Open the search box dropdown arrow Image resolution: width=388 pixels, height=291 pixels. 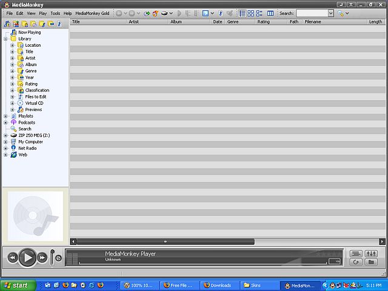click(331, 13)
